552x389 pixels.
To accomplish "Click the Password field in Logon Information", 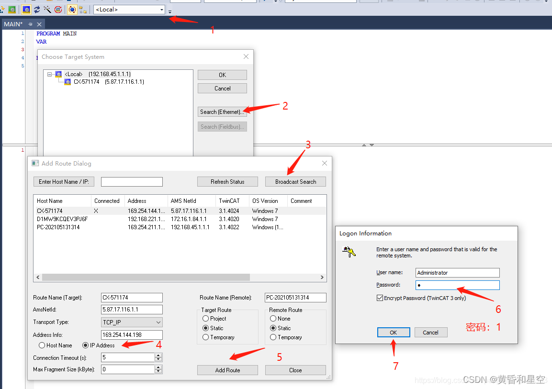I will [x=458, y=285].
